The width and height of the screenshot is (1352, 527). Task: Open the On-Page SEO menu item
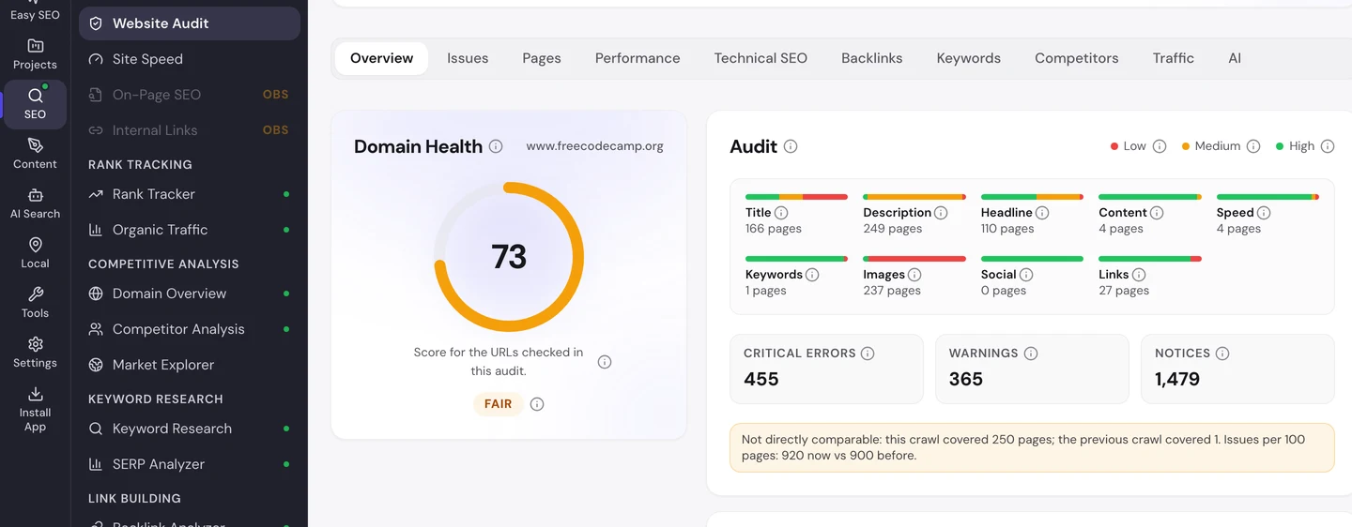[x=190, y=95]
